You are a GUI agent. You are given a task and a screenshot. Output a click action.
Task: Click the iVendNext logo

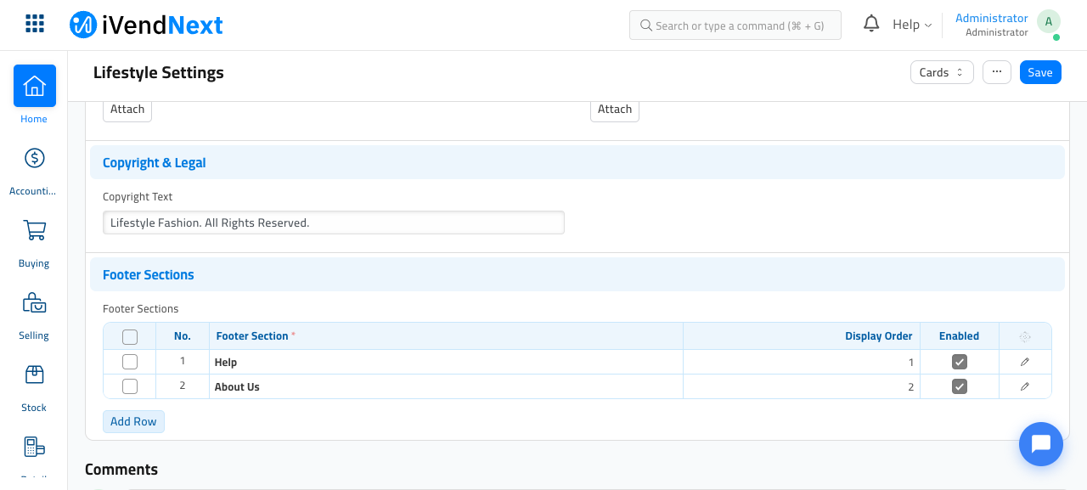146,25
